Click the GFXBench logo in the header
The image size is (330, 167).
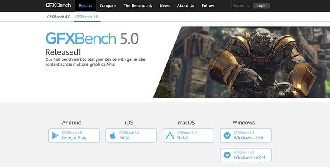[58, 5]
